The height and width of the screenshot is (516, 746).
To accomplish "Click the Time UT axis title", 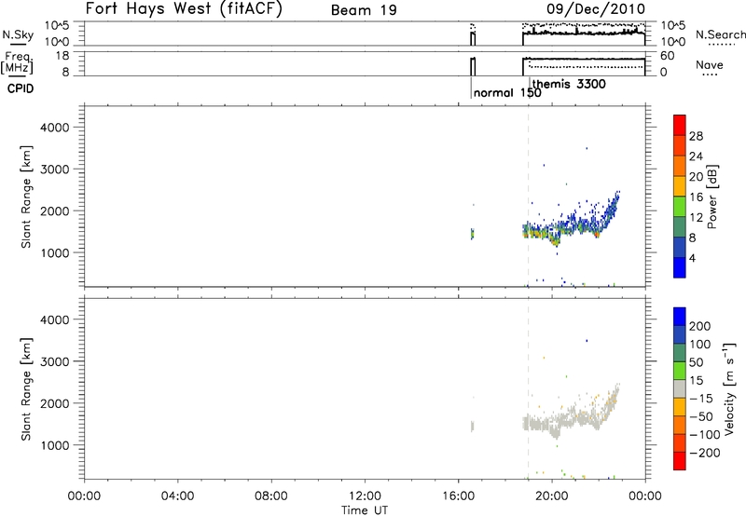I will click(365, 510).
